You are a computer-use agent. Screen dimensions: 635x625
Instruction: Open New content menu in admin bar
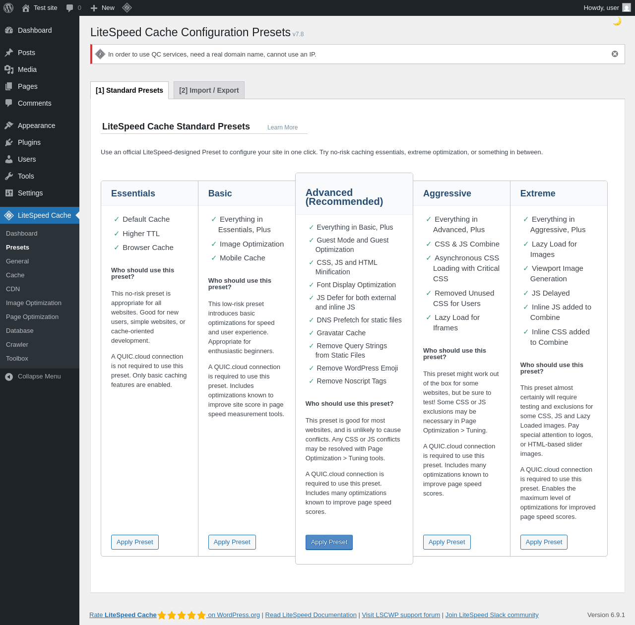102,8
